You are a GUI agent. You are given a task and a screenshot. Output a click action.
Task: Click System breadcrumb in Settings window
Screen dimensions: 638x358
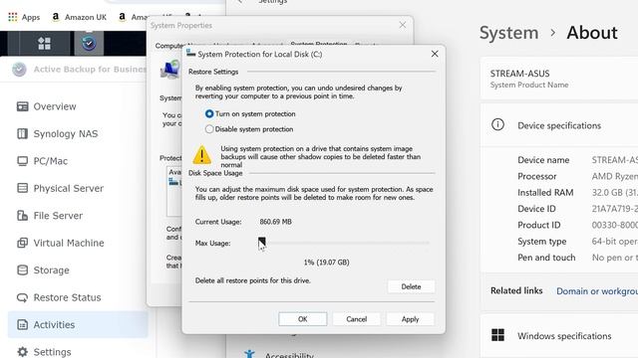click(x=508, y=33)
